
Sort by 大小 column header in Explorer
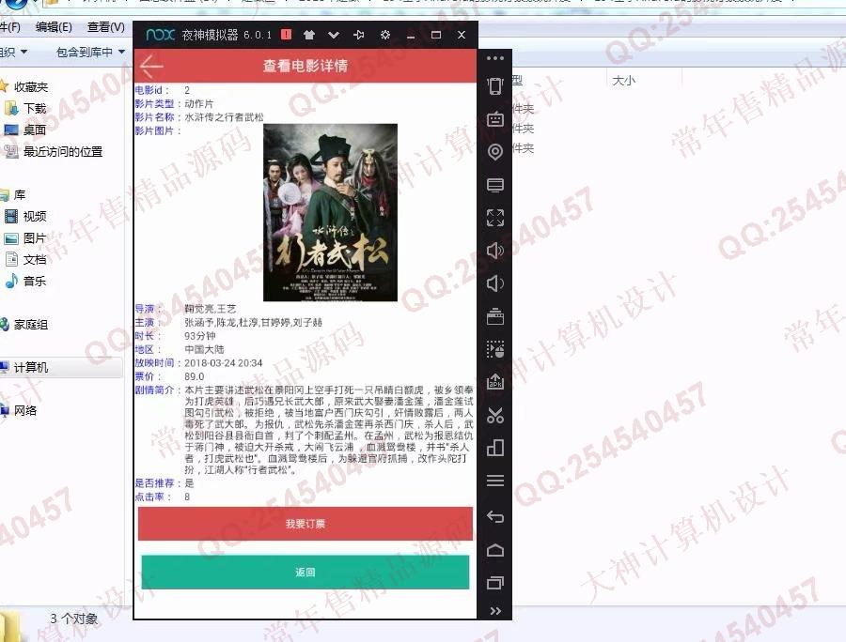[624, 81]
